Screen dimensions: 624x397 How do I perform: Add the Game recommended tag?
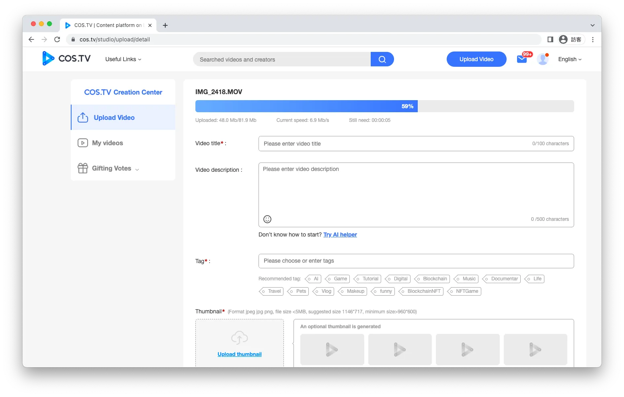(x=337, y=279)
